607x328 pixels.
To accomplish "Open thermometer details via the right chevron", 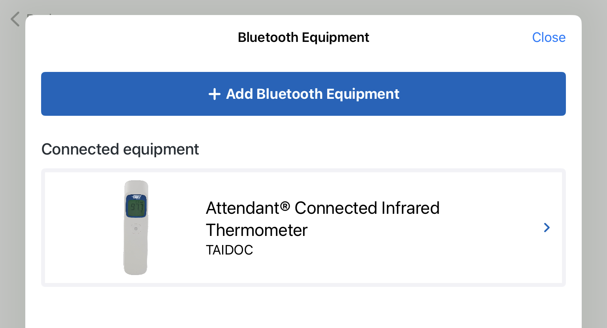I will pos(547,228).
